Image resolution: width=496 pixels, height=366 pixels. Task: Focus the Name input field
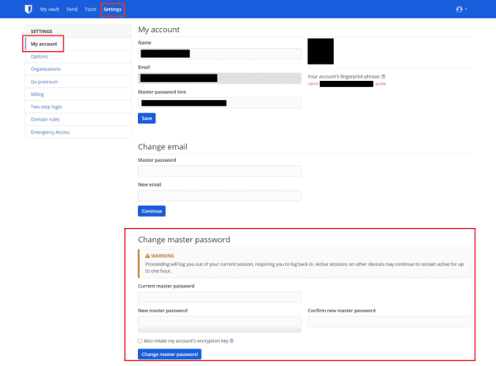220,54
